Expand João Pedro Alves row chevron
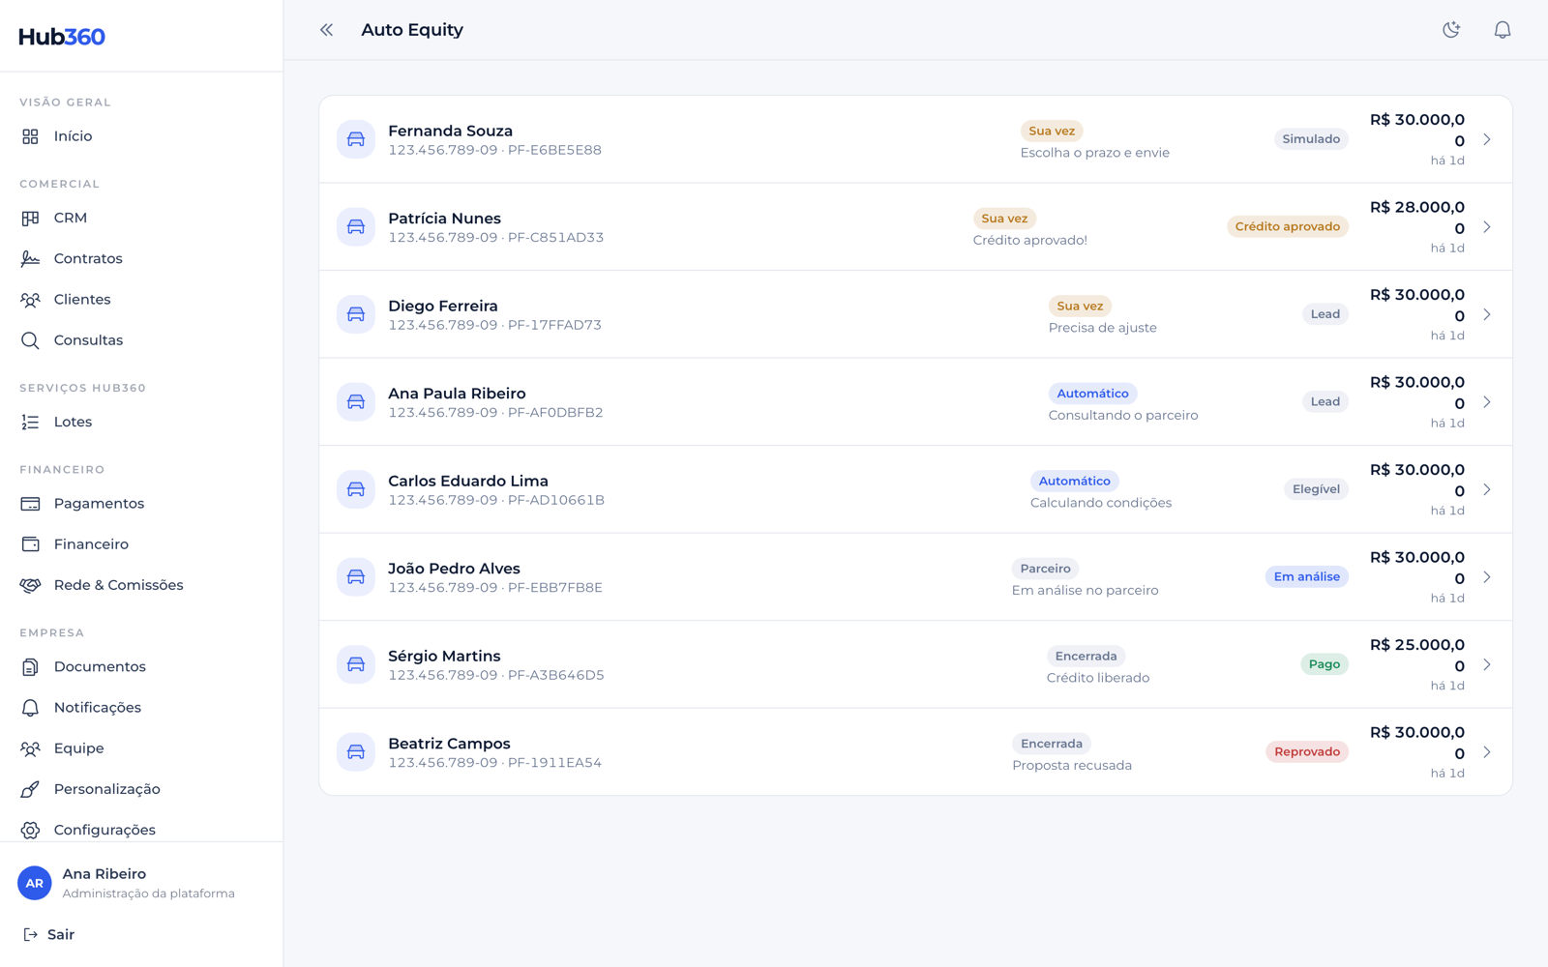Viewport: 1548px width, 967px height. click(1487, 577)
